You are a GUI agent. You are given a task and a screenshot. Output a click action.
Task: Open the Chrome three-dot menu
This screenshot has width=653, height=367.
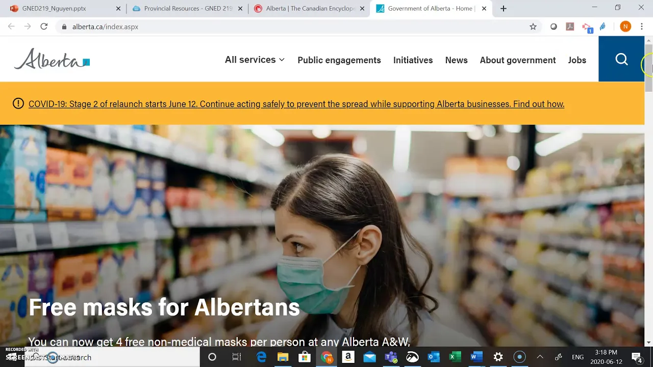click(x=642, y=27)
